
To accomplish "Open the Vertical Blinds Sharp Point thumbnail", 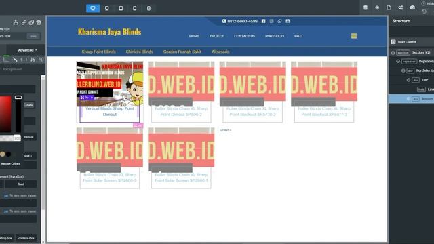I will pos(110,84).
